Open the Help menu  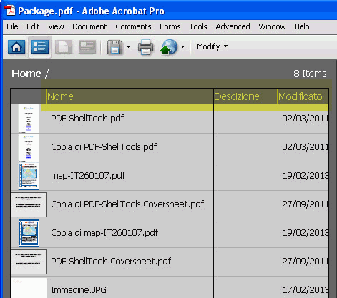coord(302,26)
